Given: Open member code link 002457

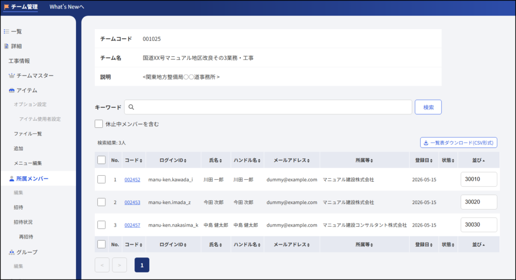Looking at the screenshot, I should coord(133,225).
